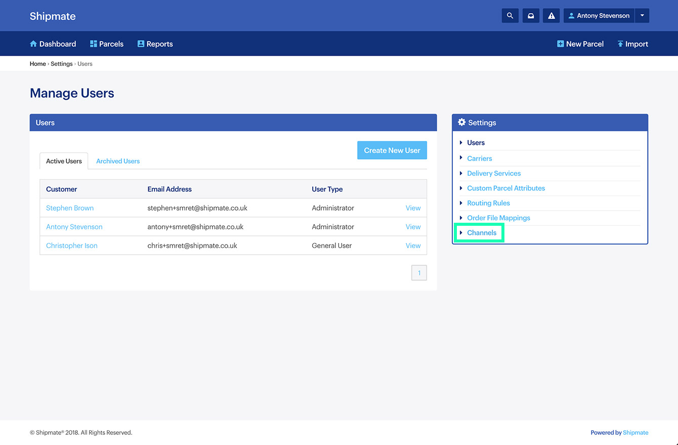
Task: Open Delivery Services settings link
Action: click(494, 173)
